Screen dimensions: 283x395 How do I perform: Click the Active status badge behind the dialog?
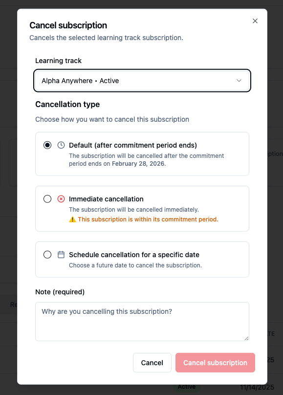(187, 386)
